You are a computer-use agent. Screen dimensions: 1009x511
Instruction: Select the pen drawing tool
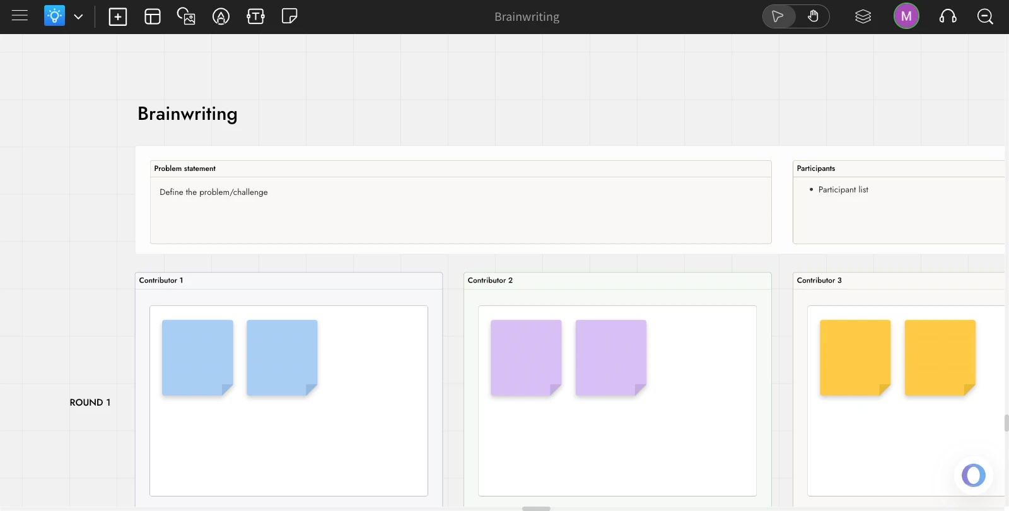221,16
